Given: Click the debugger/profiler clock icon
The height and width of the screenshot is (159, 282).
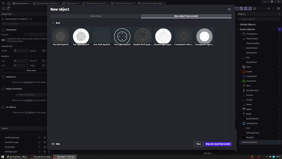Looking at the screenshot, I should coord(3,9).
